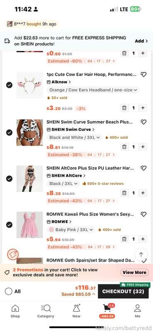Open the floating coupon icon
153x331 pixels.
13,254
